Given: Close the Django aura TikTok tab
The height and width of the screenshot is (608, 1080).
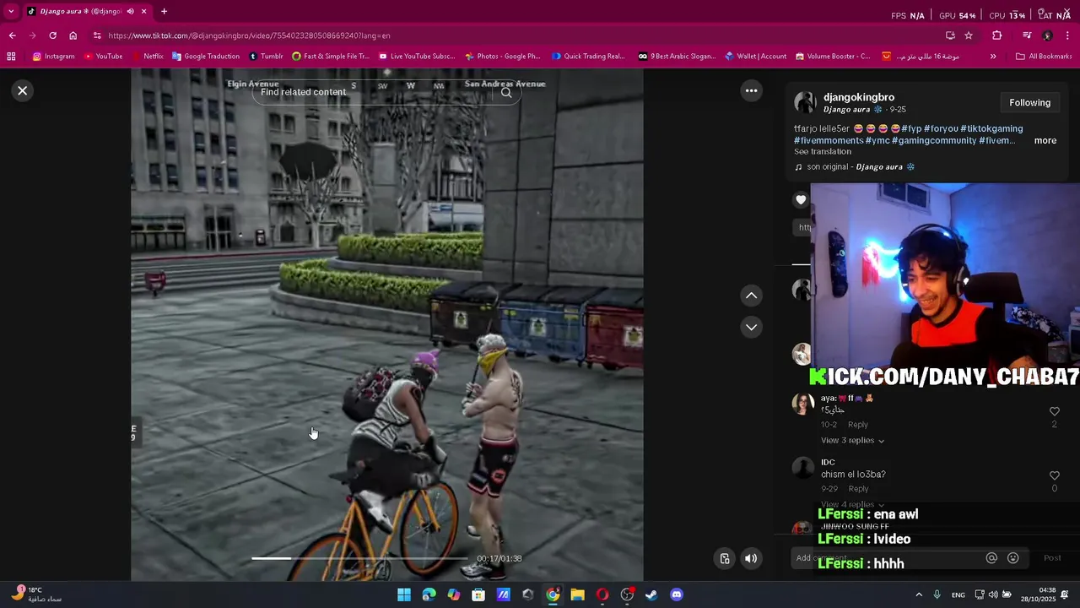Looking at the screenshot, I should pyautogui.click(x=143, y=12).
